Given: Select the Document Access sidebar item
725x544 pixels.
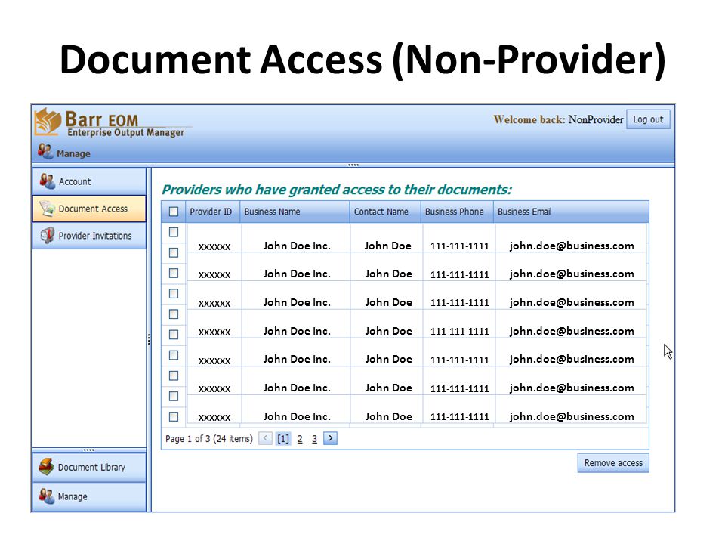Looking at the screenshot, I should pos(89,209).
